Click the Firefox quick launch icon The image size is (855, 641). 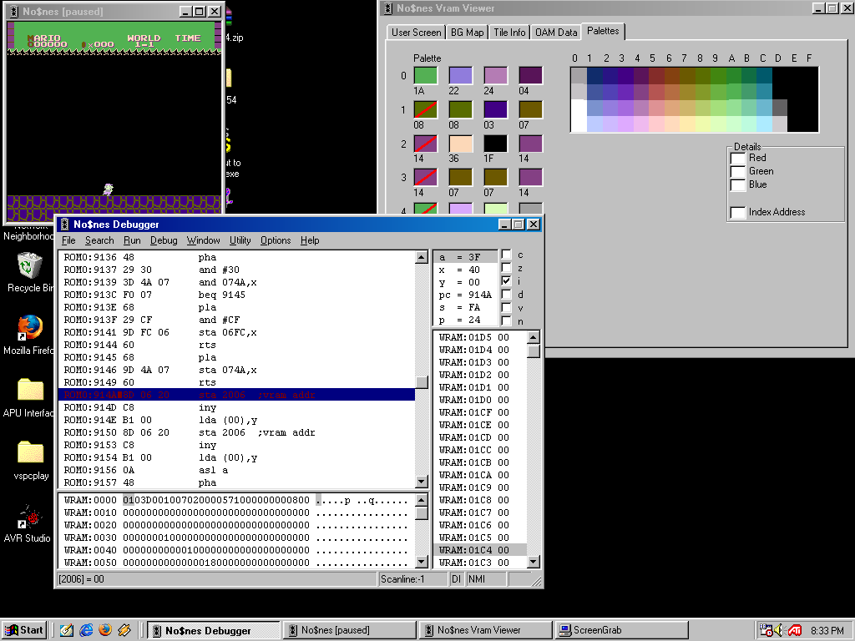[x=105, y=630]
